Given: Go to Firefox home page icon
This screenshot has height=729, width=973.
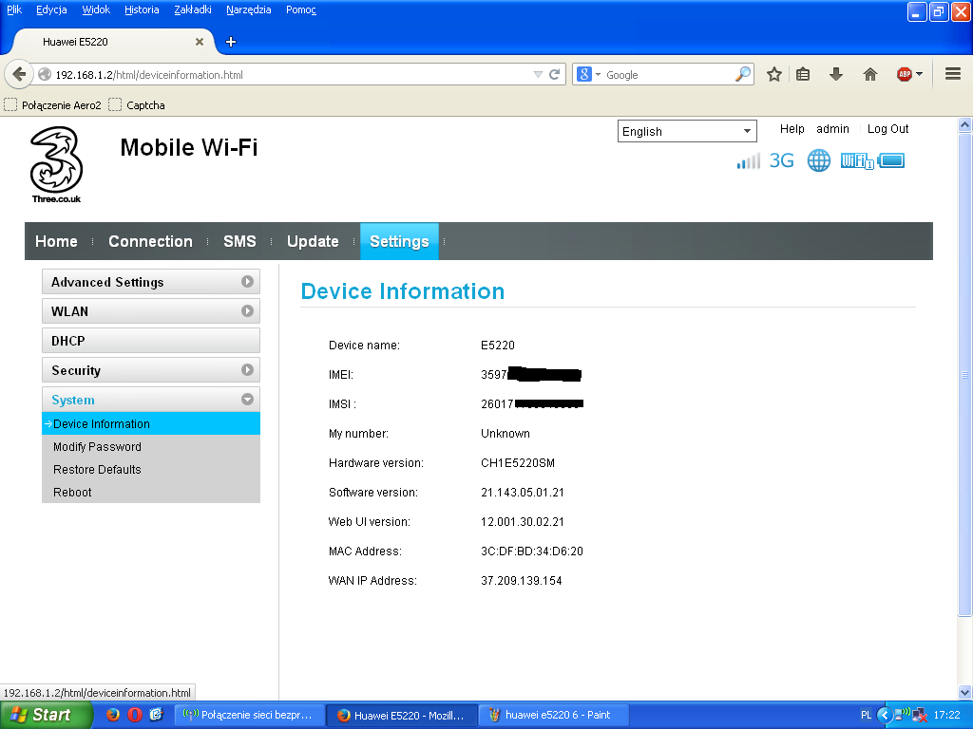Looking at the screenshot, I should pos(870,74).
